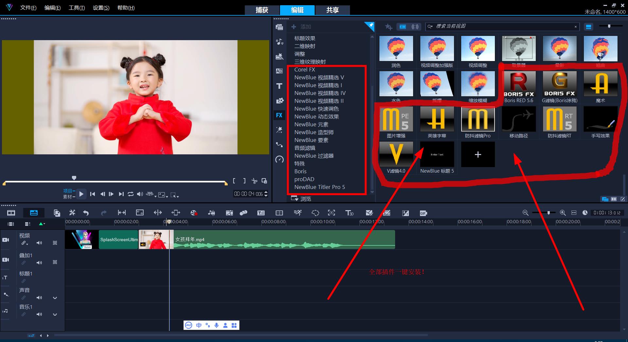
Task: Mute the 音乐1 track audio
Action: [39, 314]
